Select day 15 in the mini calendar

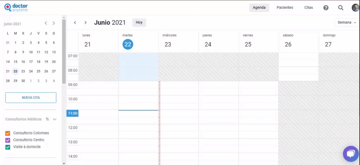click(15, 62)
